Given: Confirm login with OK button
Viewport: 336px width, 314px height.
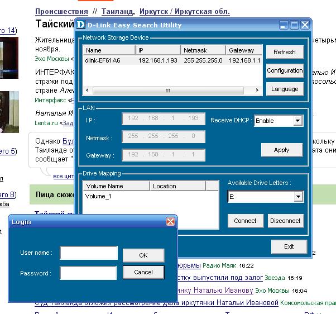Looking at the screenshot, I should 143,255.
